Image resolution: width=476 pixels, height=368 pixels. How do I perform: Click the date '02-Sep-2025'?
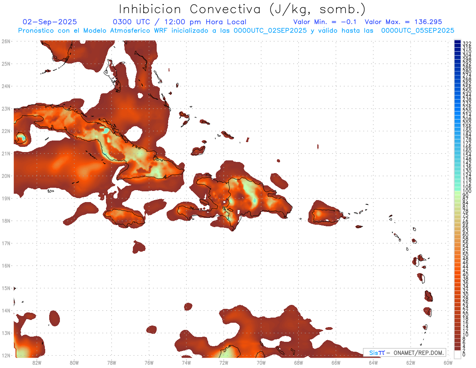(50, 22)
